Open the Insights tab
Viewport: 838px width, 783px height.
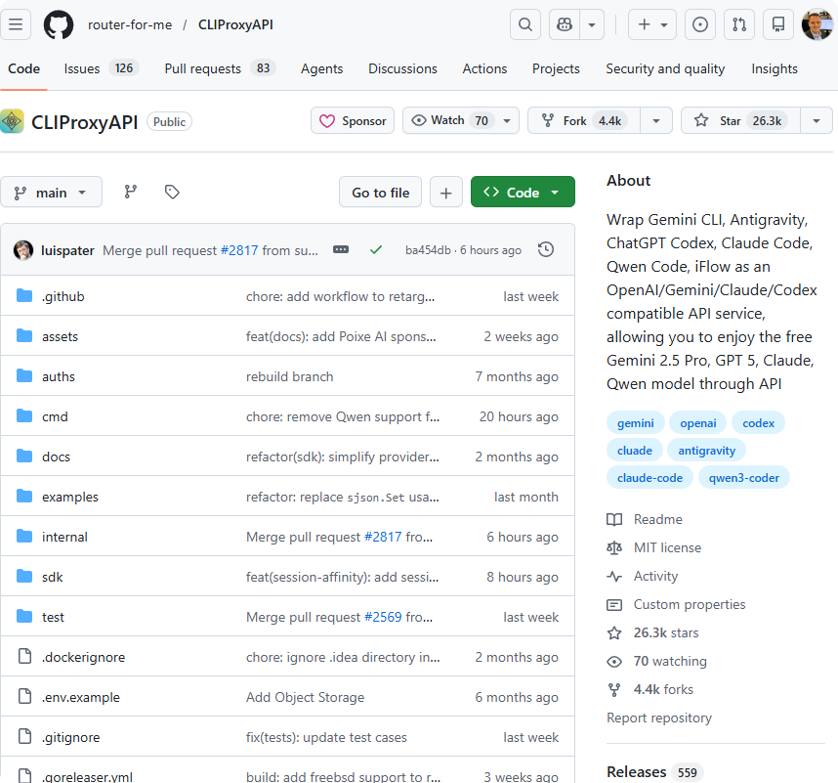(x=774, y=69)
